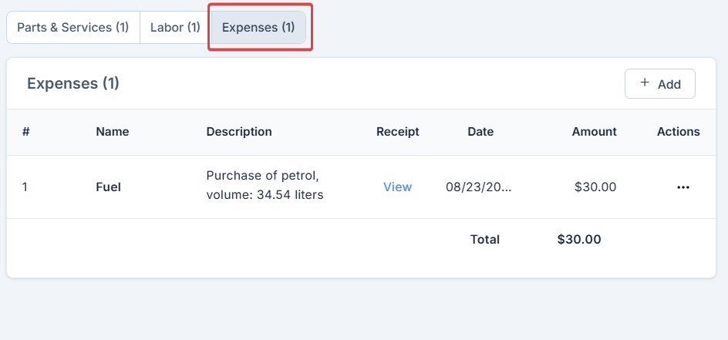The image size is (728, 340).
Task: Click the # column header
Action: [x=26, y=132]
